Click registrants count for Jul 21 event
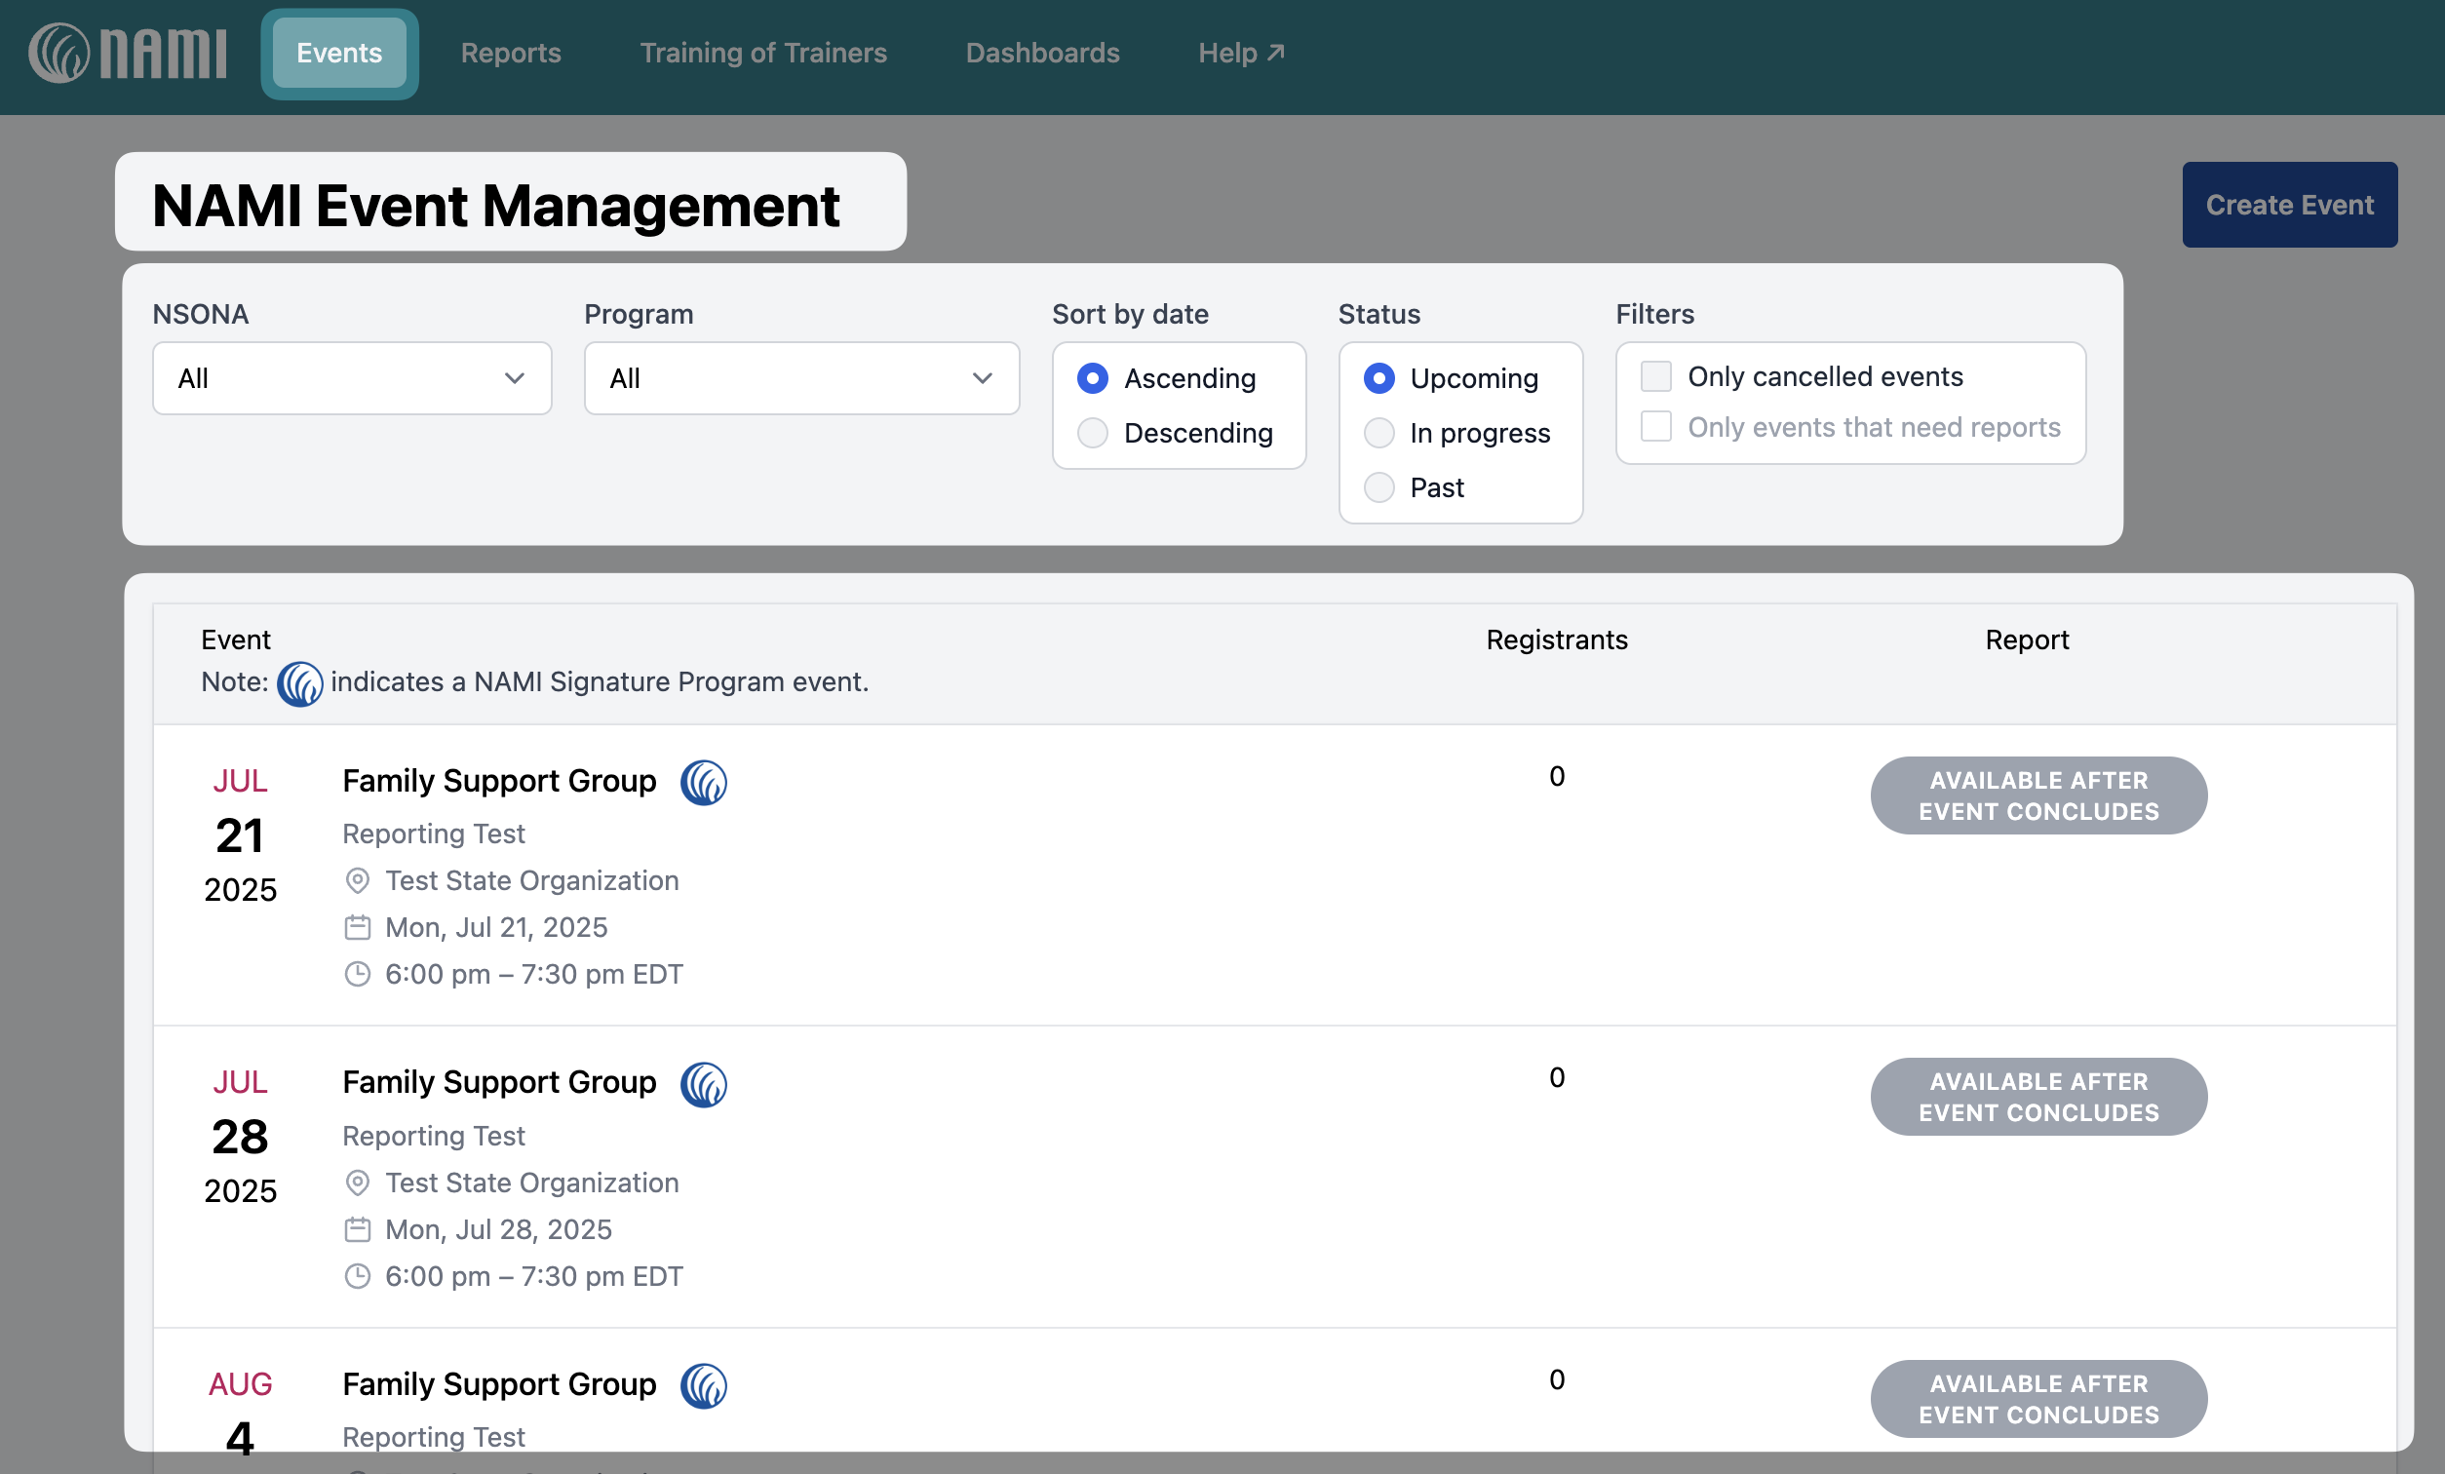 1557,776
